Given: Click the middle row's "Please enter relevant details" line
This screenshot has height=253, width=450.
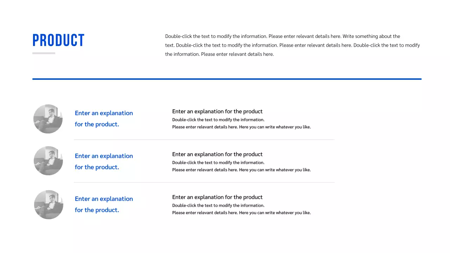Looking at the screenshot, I should (242, 170).
